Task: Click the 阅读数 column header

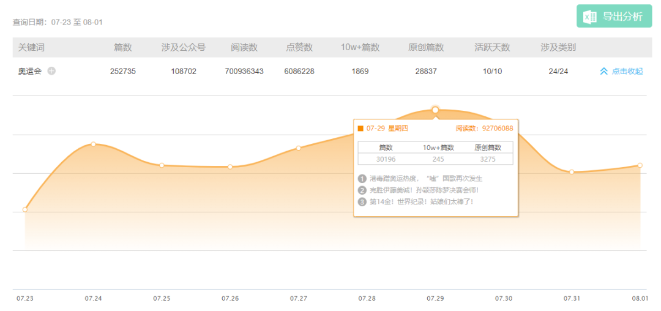Action: (244, 47)
